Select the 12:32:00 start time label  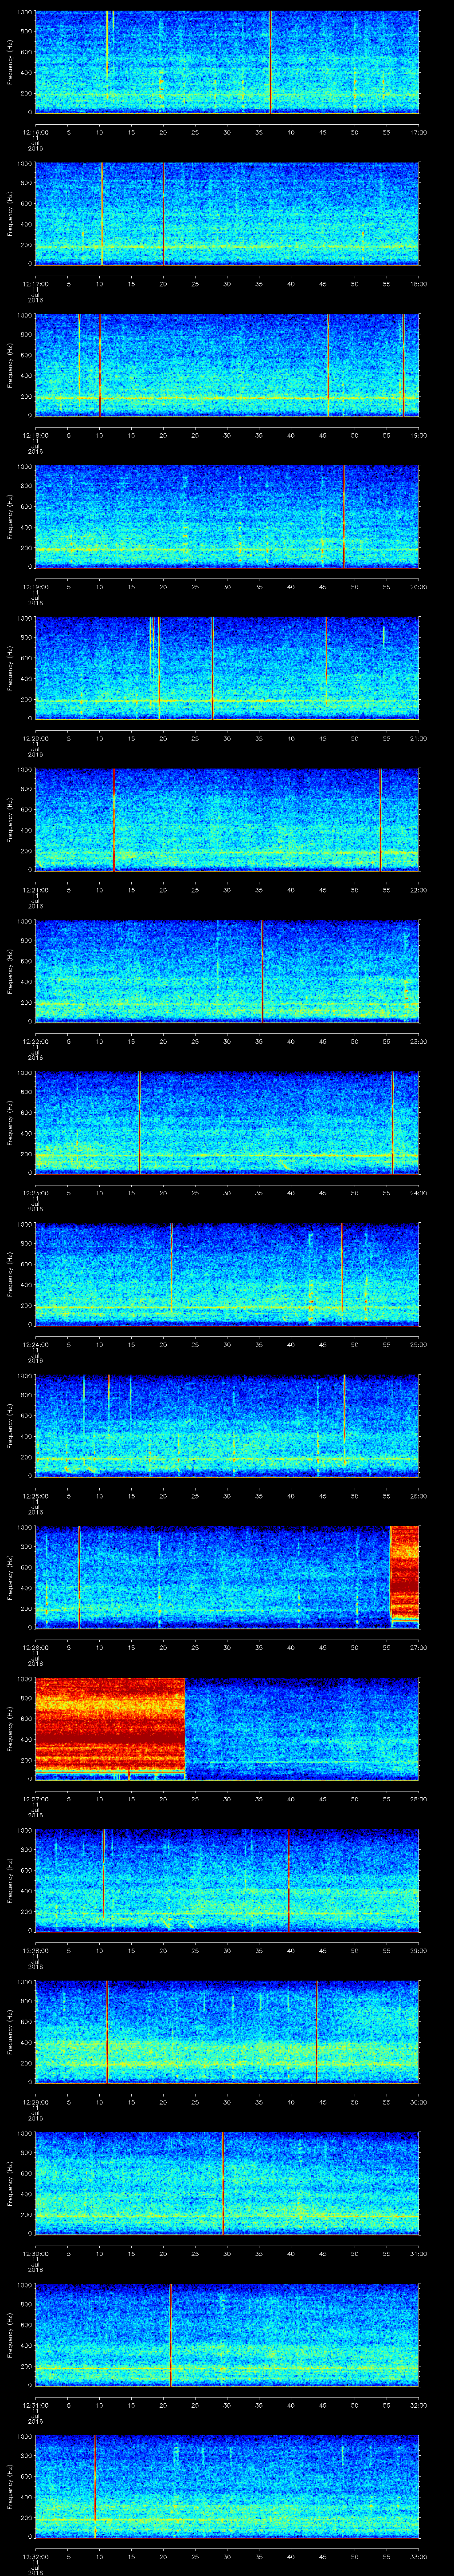pyautogui.click(x=35, y=2556)
